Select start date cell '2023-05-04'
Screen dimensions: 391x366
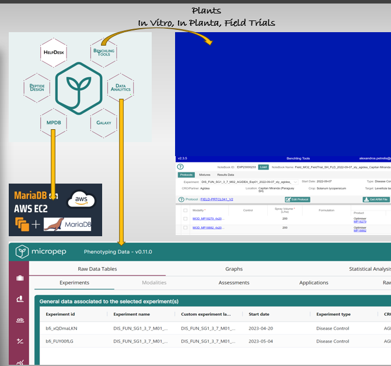[261, 341]
